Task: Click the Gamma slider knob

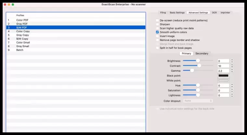Action: pyautogui.click(x=192, y=70)
